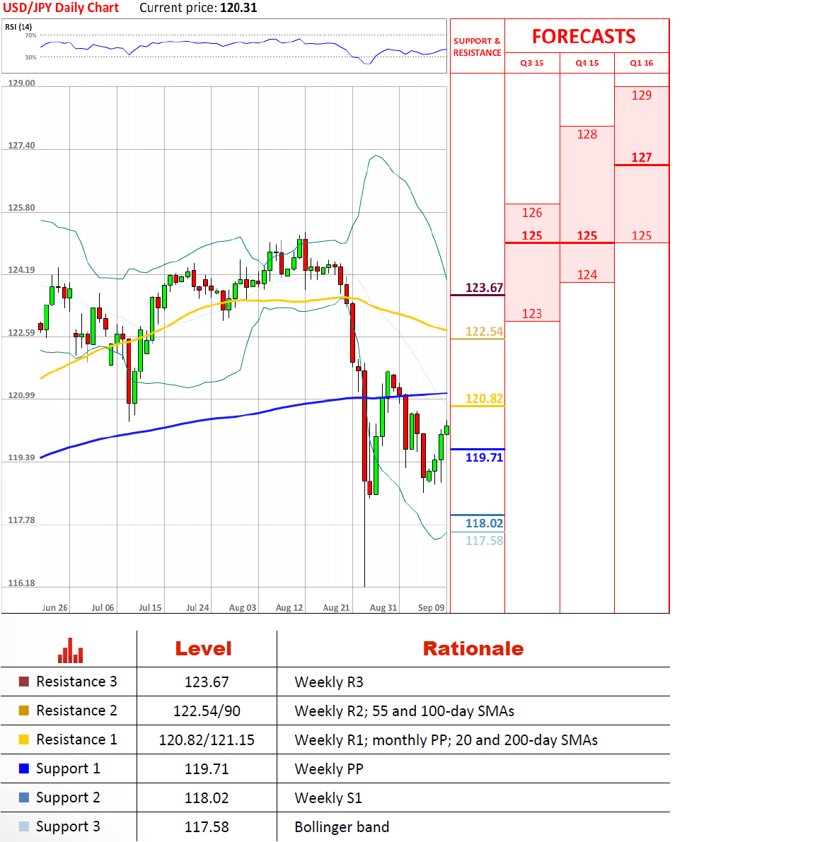The width and height of the screenshot is (815, 842).
Task: Click the 124 forecast value in Q4 15
Action: click(x=586, y=275)
